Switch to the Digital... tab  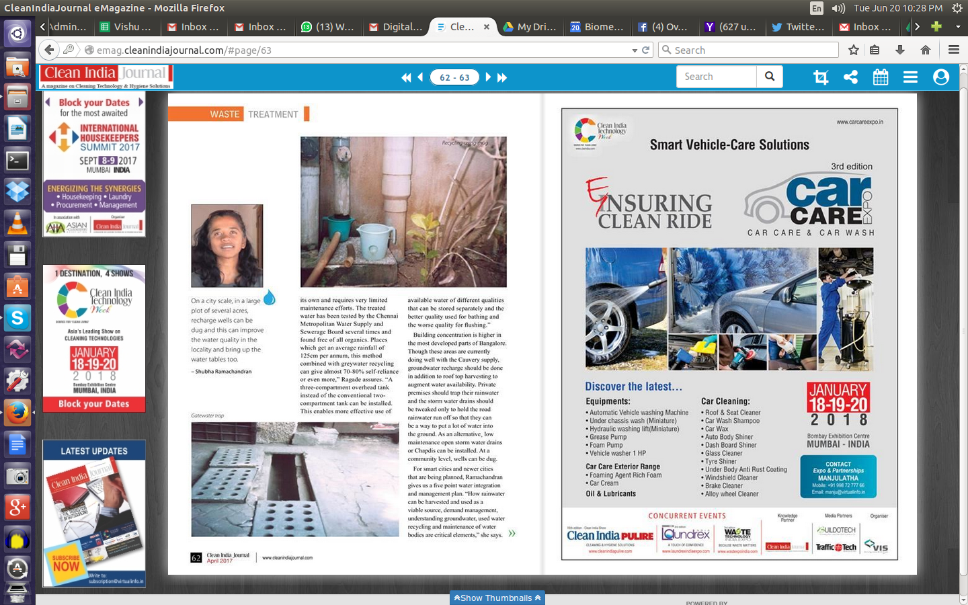396,27
